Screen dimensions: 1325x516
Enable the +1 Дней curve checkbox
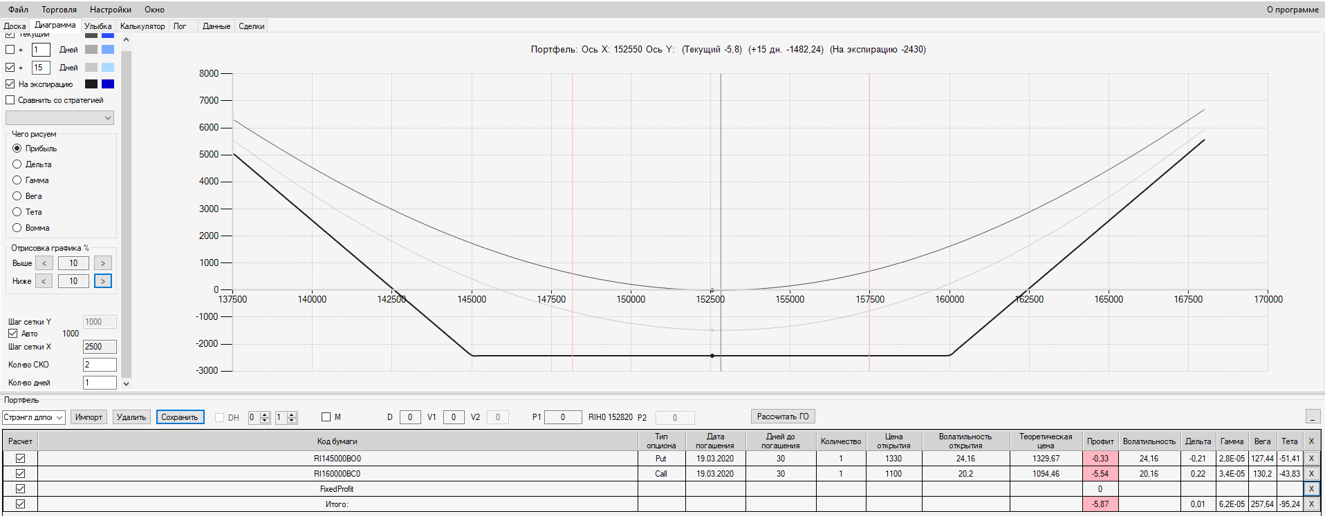click(10, 50)
